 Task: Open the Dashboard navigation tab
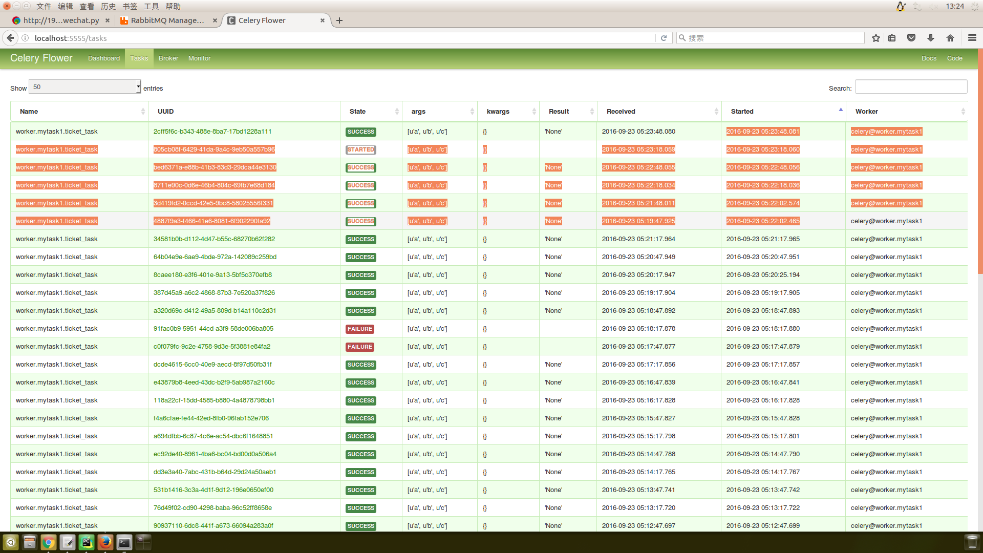pos(104,58)
